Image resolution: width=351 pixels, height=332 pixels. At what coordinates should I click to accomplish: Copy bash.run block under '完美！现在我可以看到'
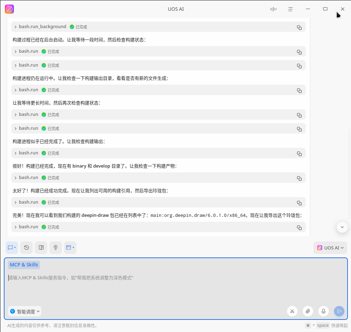[x=299, y=228]
